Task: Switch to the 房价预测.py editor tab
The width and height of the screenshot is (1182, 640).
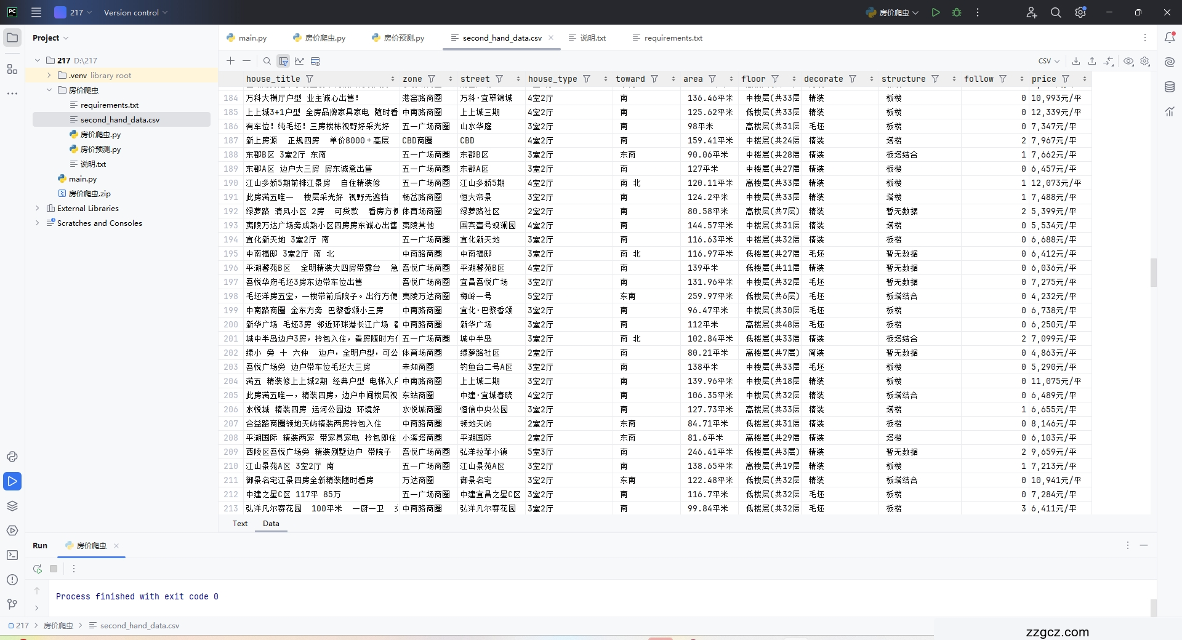Action: click(398, 38)
